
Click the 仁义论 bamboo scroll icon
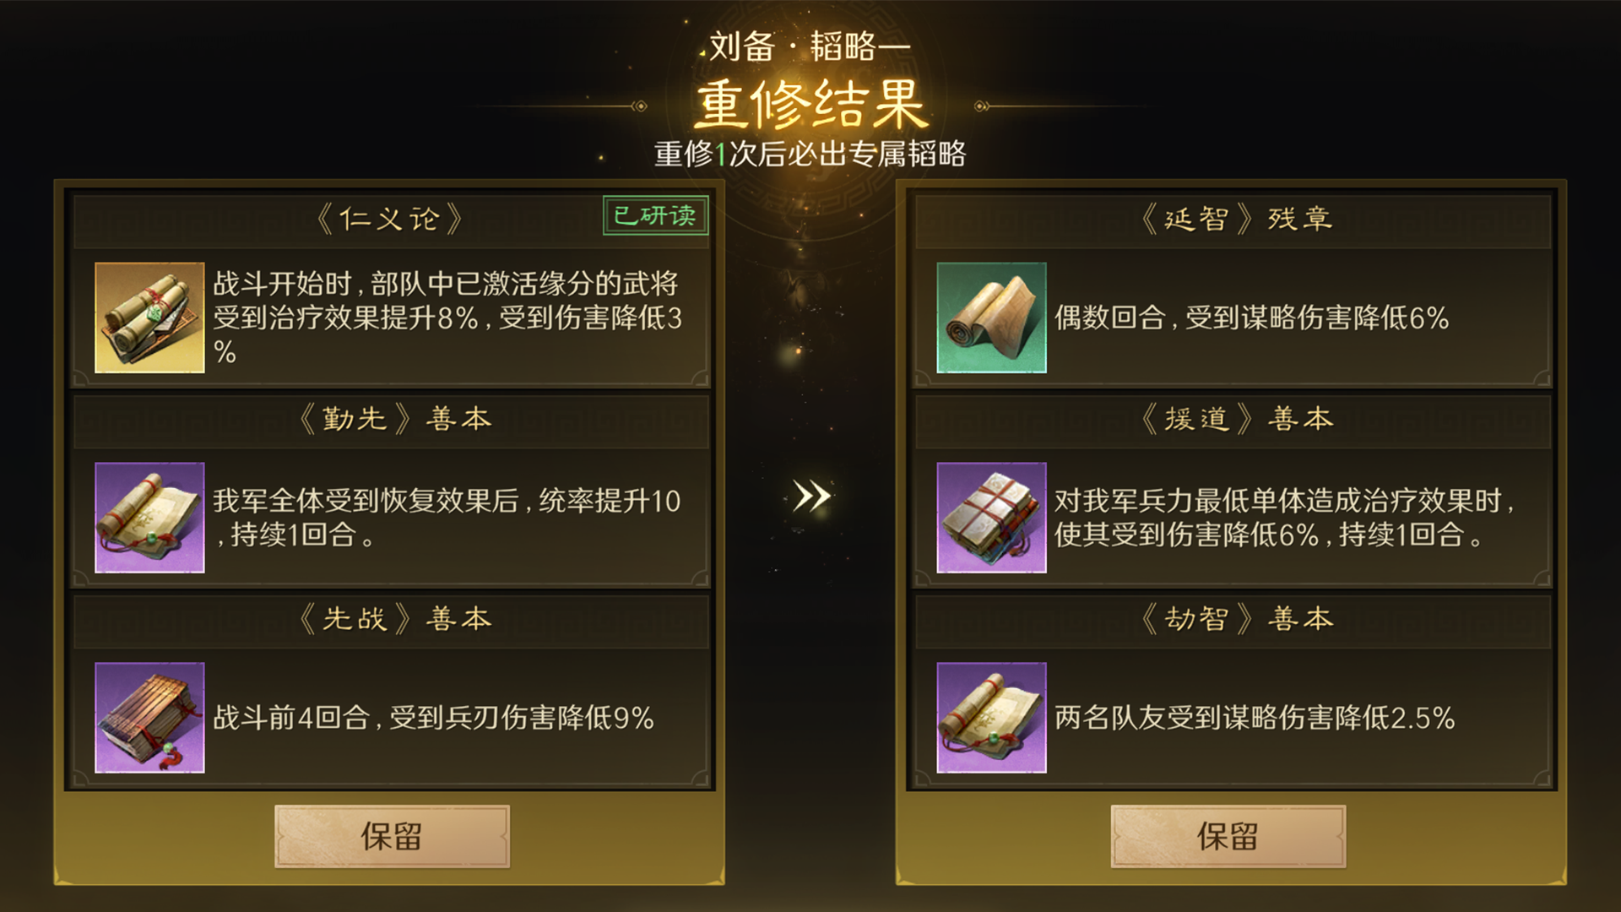tap(149, 318)
